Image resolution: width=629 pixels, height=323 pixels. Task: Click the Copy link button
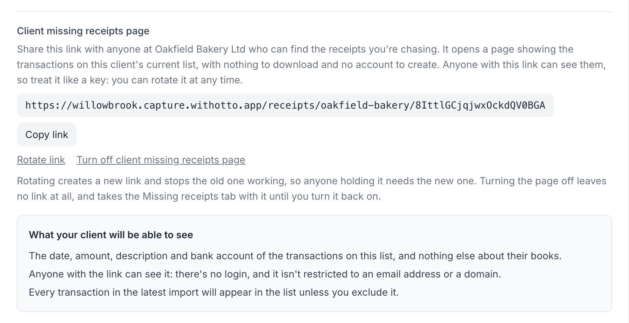tap(47, 135)
